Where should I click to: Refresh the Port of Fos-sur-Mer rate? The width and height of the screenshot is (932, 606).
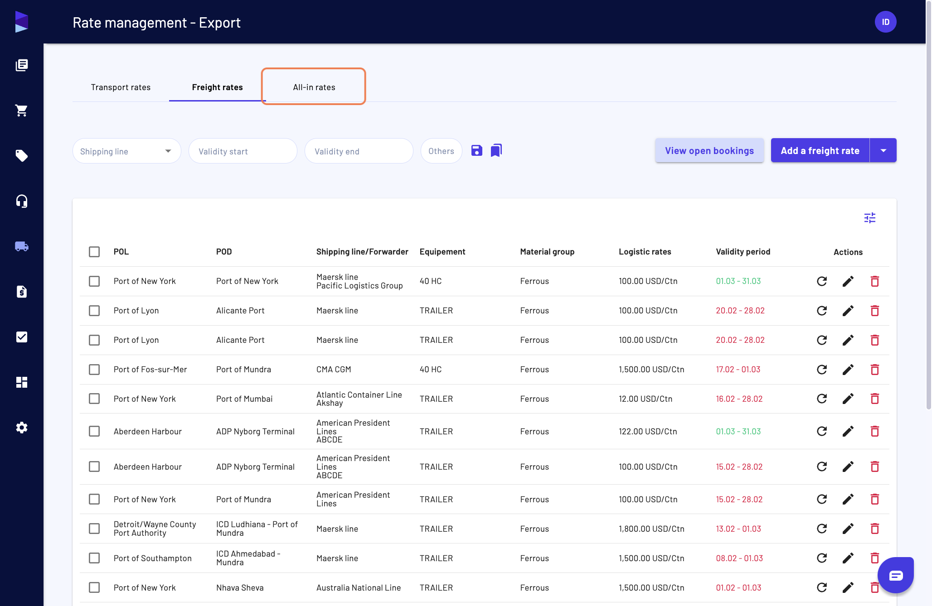[x=822, y=370]
